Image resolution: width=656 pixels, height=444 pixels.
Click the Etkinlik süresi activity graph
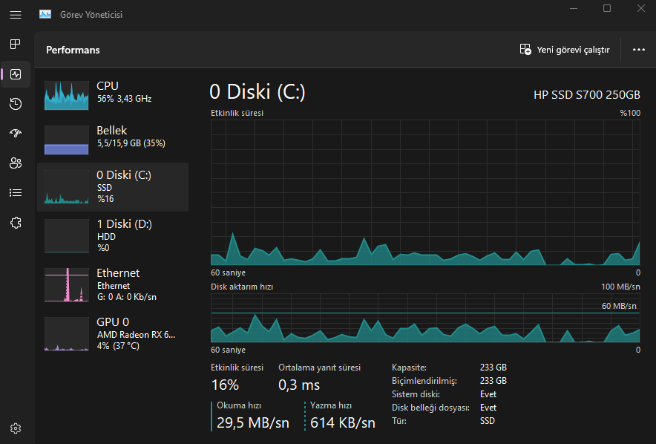coord(425,192)
